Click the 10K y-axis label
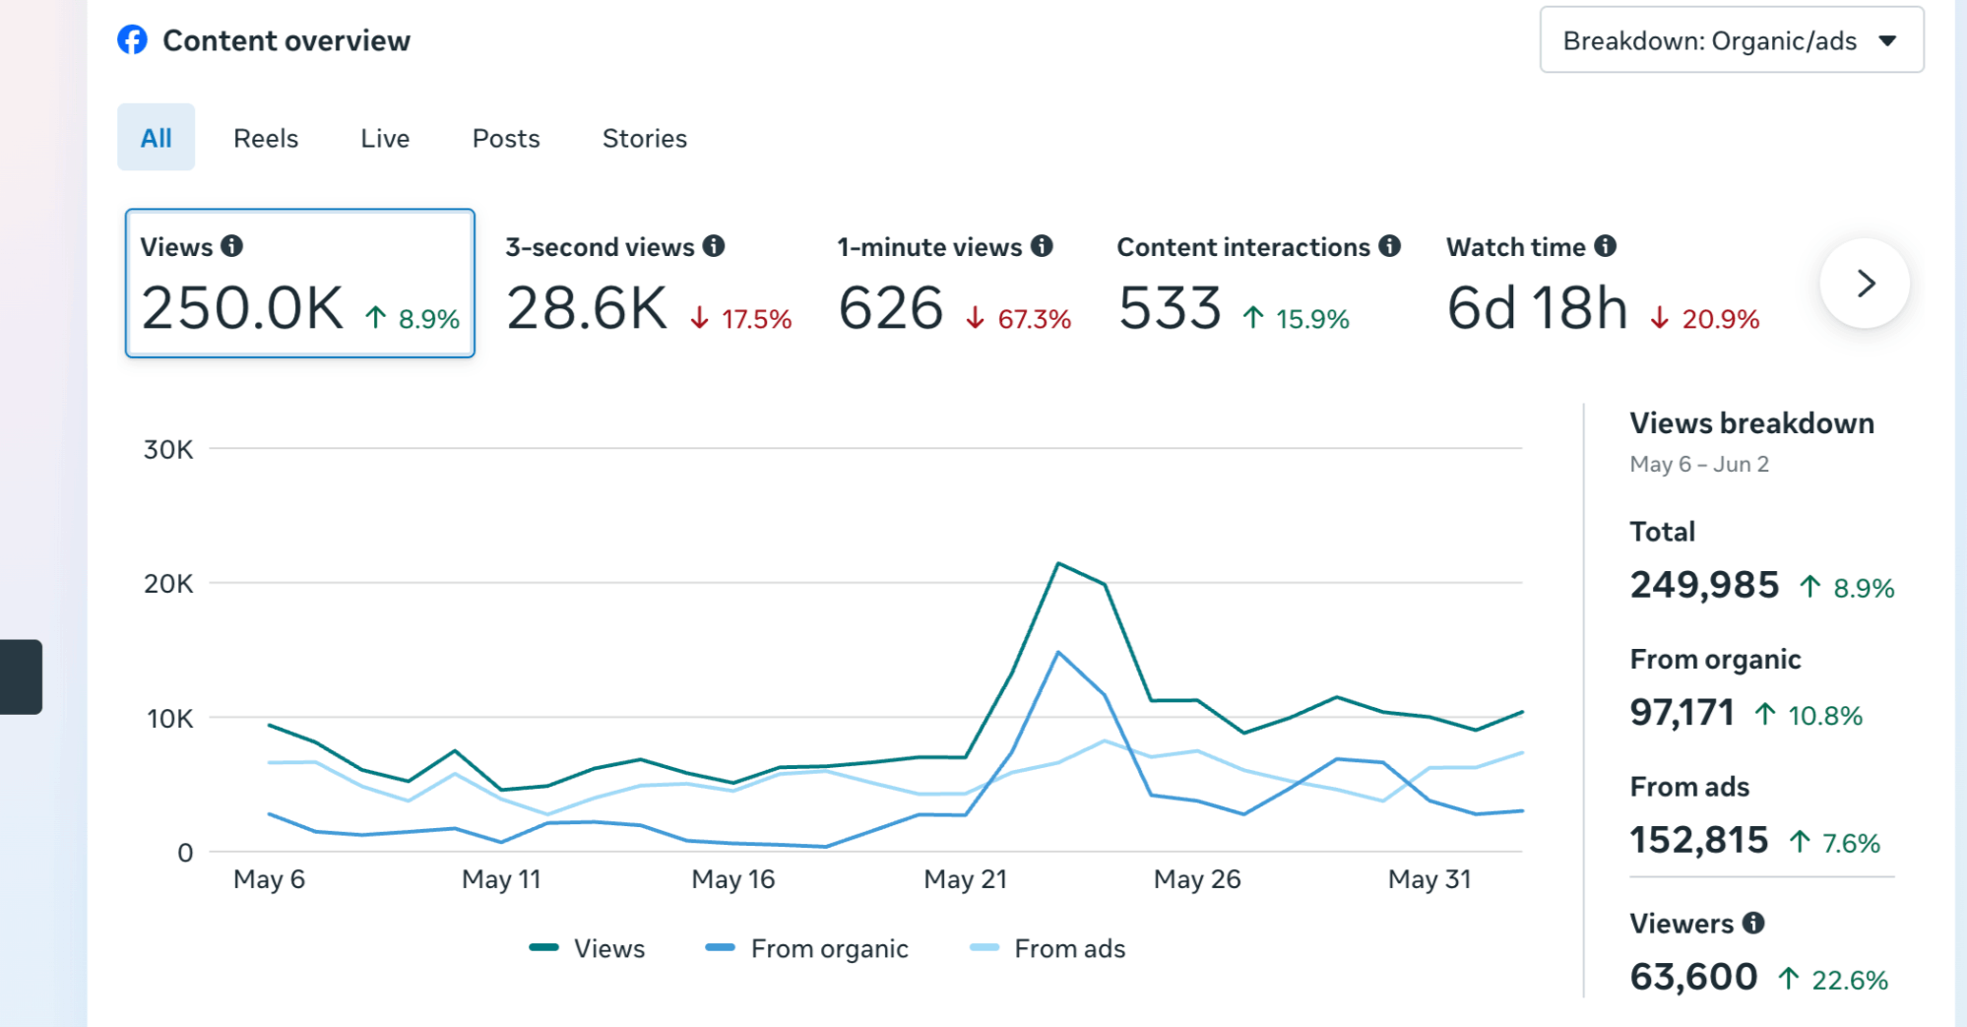The width and height of the screenshot is (1967, 1027). tap(169, 719)
